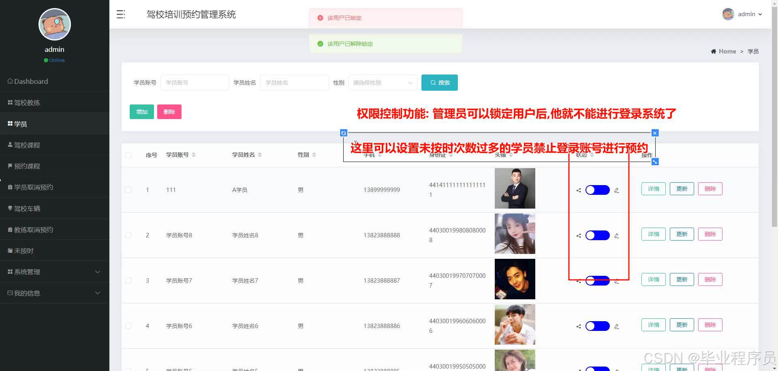Viewport: 778px width, 371px height.
Task: Click 删除 for 学员姓名7 row
Action: coord(710,279)
